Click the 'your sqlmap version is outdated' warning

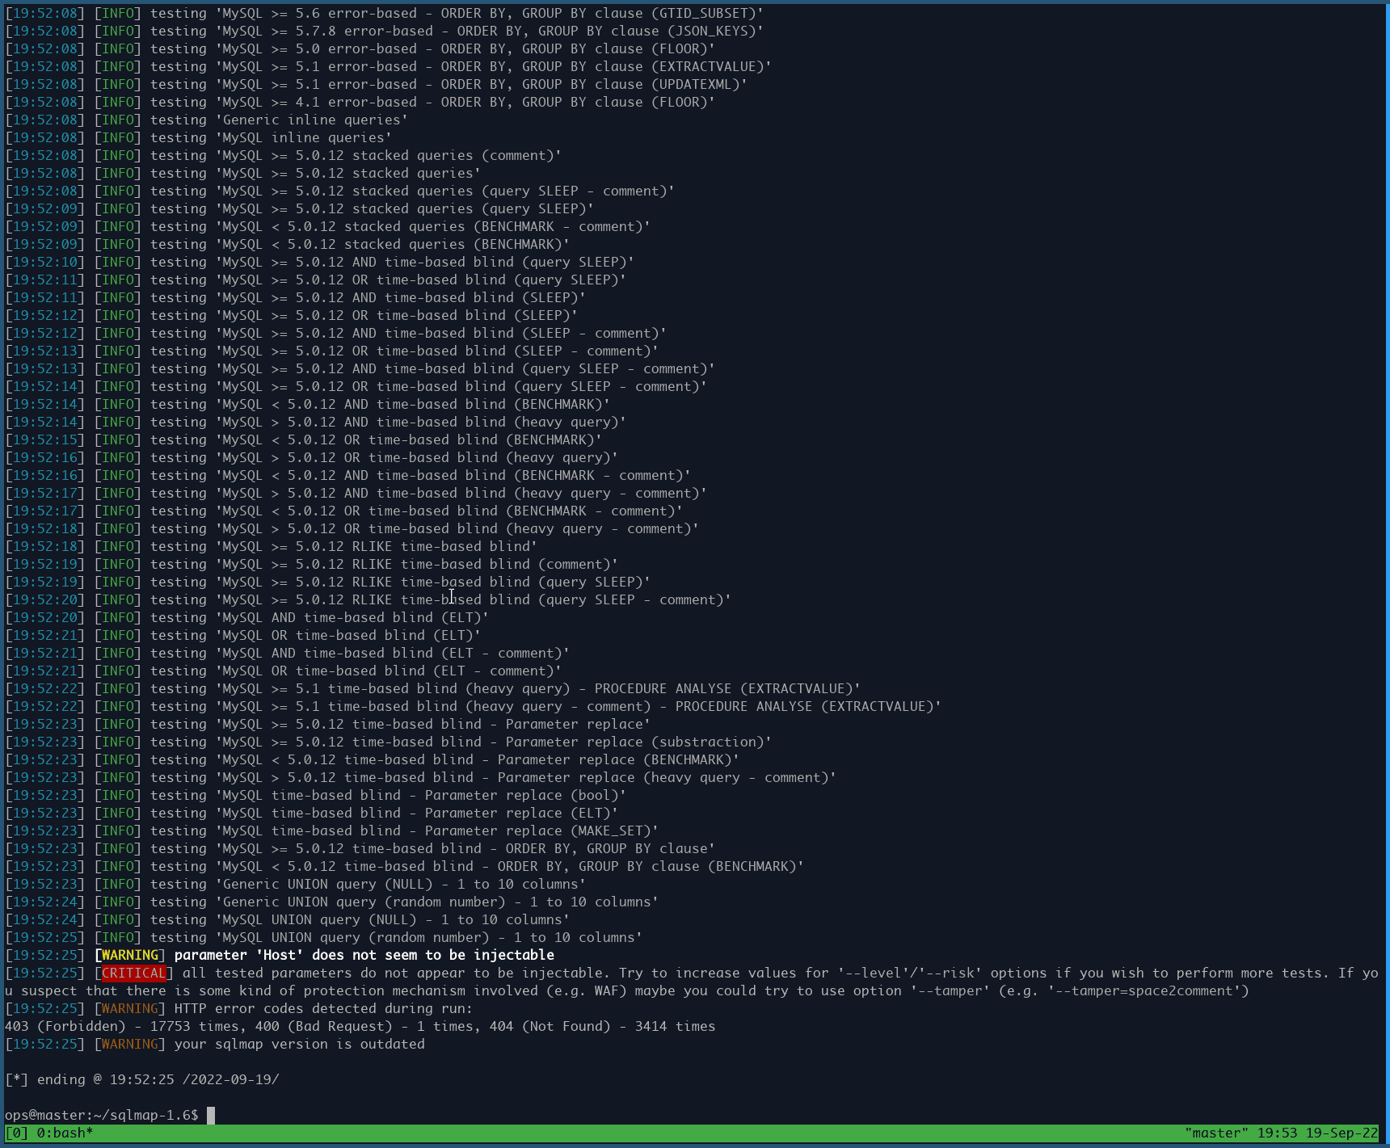[x=299, y=1044]
